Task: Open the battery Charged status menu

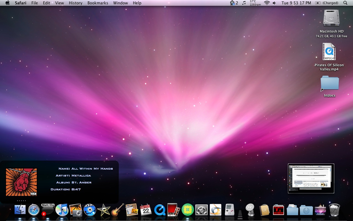Action: tap(327, 3)
